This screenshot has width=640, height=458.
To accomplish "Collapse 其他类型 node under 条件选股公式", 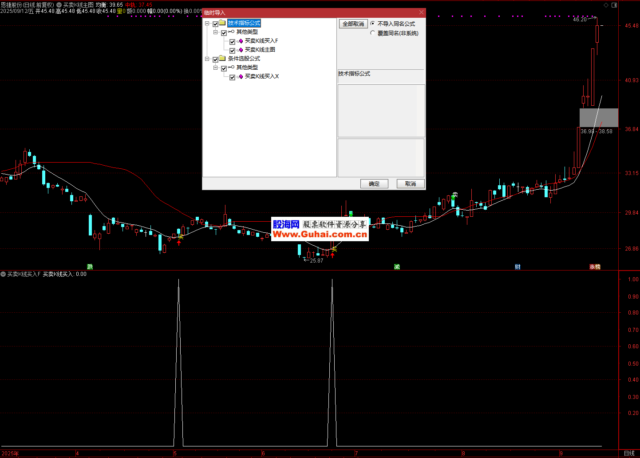I will 215,68.
